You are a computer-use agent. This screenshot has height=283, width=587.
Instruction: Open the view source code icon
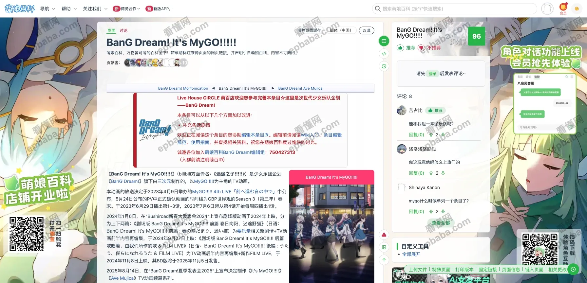point(384,54)
